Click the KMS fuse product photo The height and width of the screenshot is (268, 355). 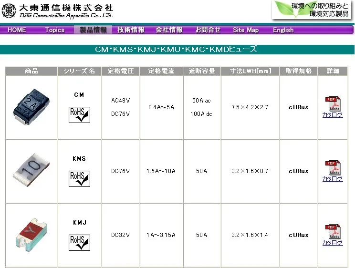coord(31,170)
